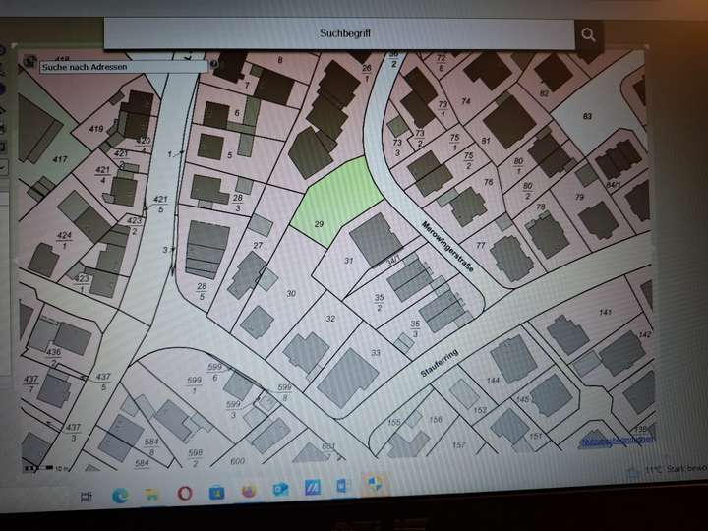Click parcel number 600 on the map

238,461
